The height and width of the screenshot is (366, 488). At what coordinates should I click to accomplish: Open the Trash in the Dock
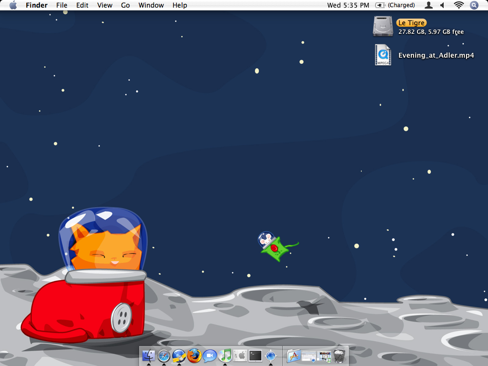coord(339,356)
